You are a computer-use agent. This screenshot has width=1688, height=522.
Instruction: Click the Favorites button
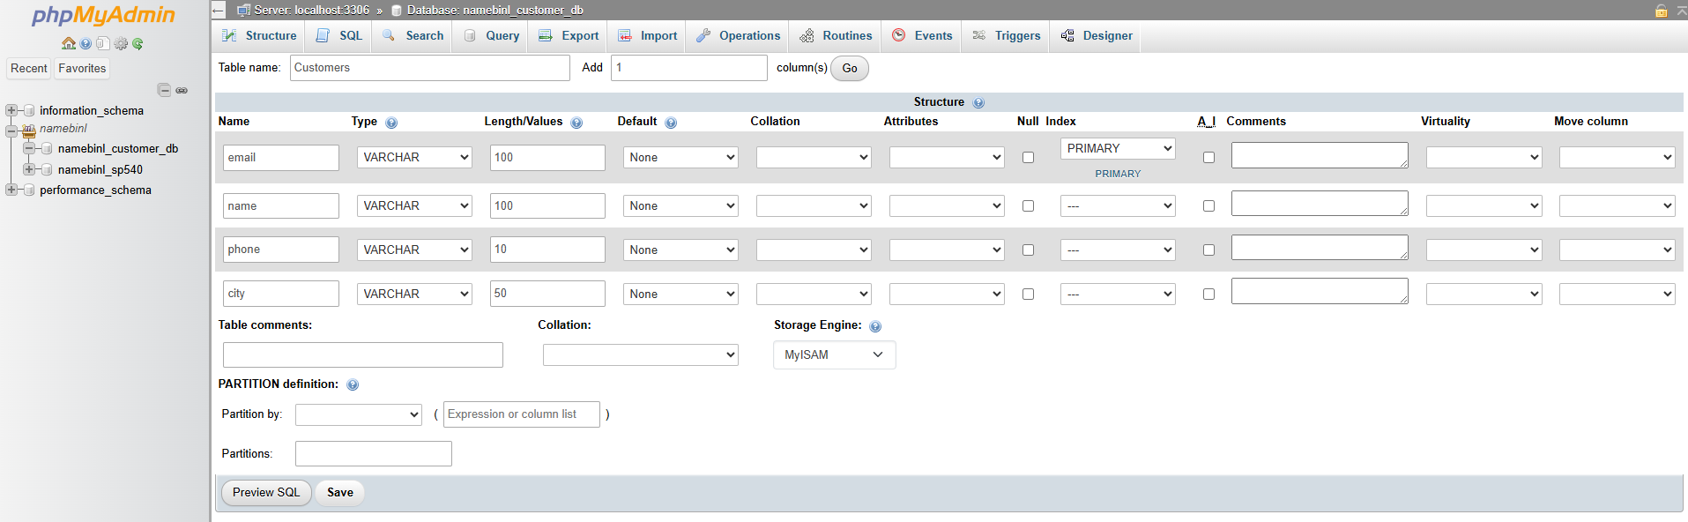point(82,68)
